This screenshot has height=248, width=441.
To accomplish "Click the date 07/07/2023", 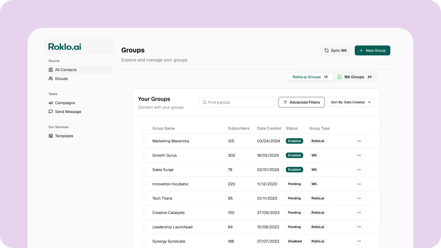I will coord(268,241).
